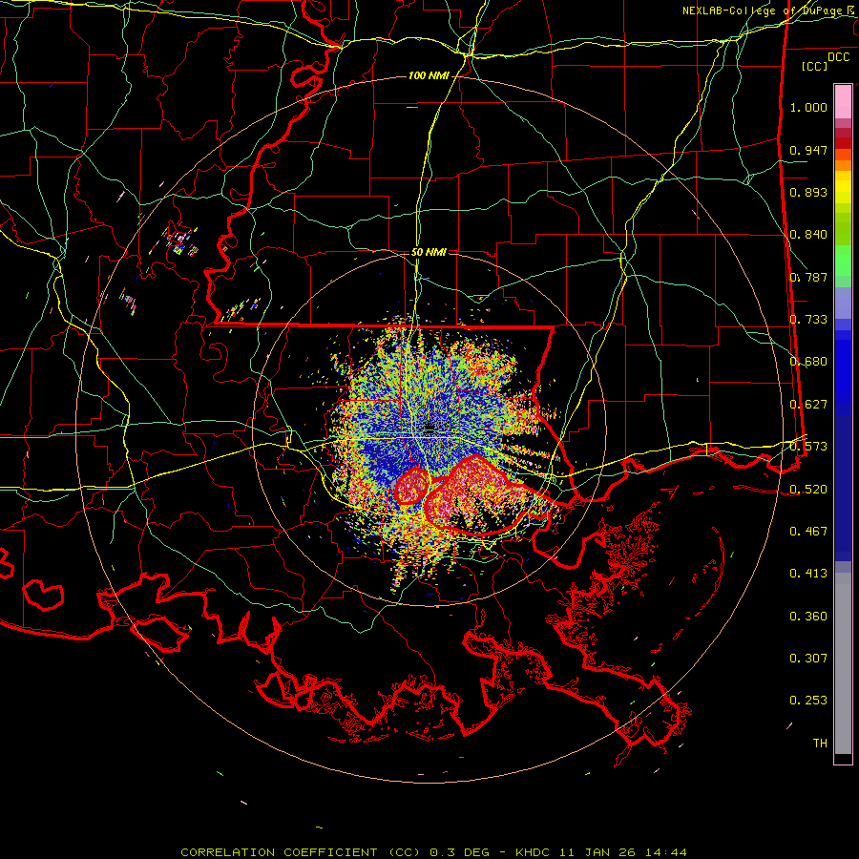Select the dark red color band on scale
The height and width of the screenshot is (859, 859).
(843, 142)
